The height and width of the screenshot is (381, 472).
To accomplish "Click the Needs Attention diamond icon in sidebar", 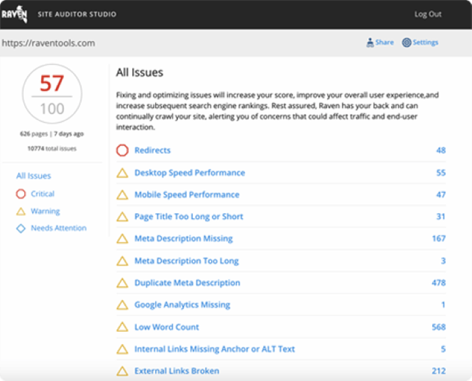I will [x=20, y=228].
